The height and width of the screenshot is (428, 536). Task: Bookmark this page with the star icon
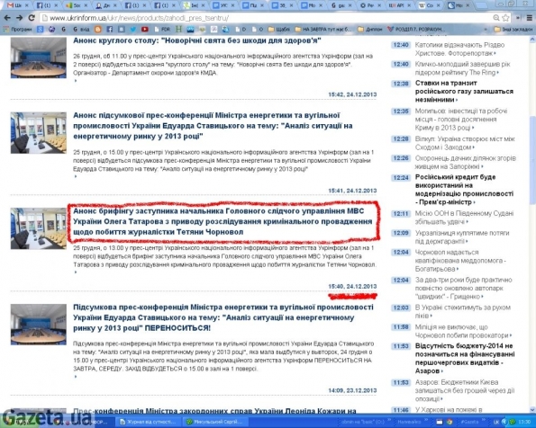tap(505, 18)
